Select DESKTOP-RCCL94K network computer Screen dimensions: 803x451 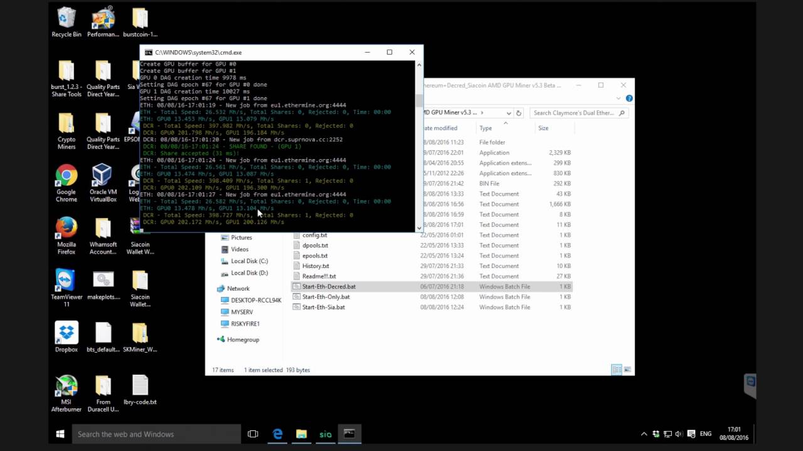tap(251, 300)
